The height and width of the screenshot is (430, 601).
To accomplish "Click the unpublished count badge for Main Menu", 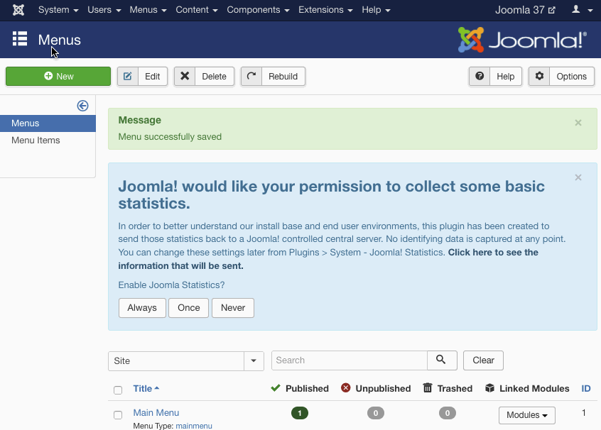I will pos(376,413).
